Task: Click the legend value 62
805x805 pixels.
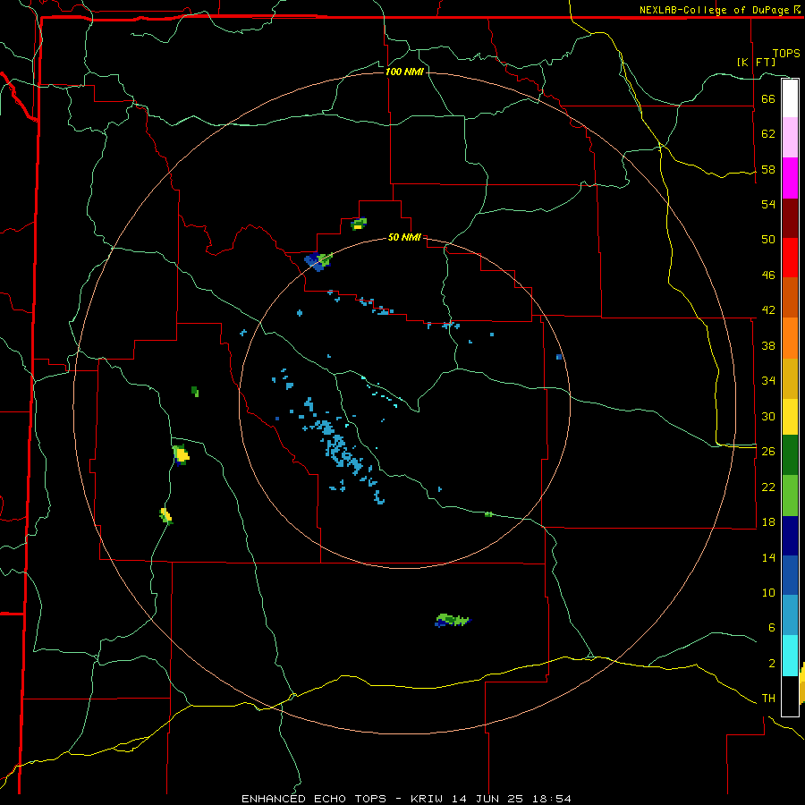Action: tap(768, 134)
